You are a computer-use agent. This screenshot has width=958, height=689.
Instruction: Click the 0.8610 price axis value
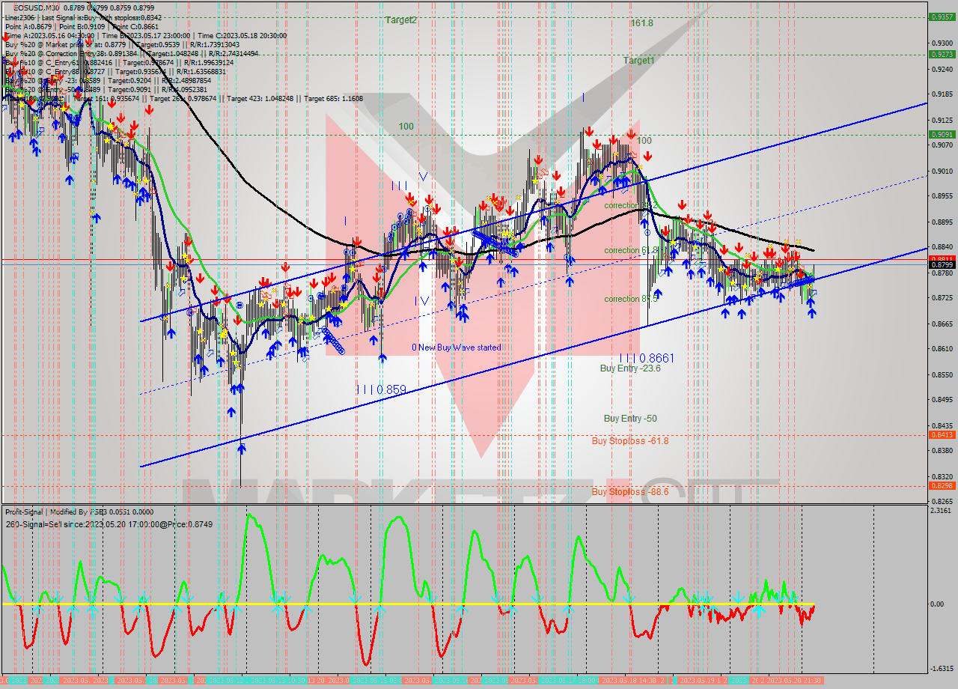(x=941, y=349)
